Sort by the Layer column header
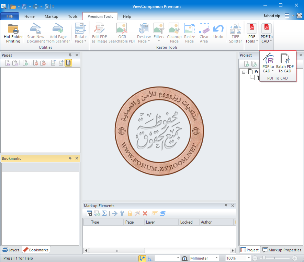Screen dimensions: 304x262 161,222
